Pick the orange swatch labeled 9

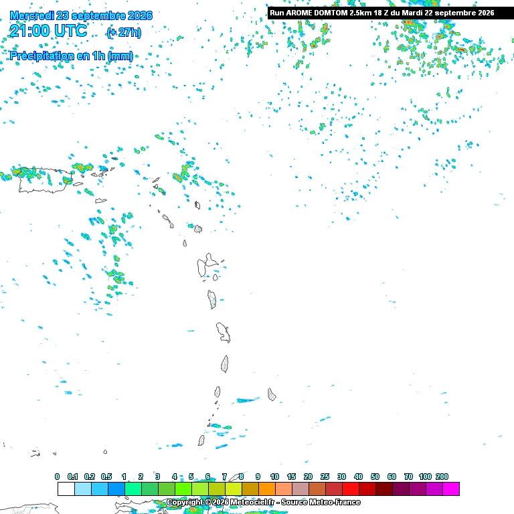click(267, 489)
